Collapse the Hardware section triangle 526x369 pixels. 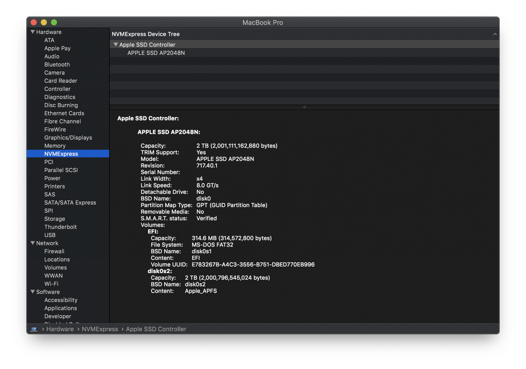pos(33,32)
